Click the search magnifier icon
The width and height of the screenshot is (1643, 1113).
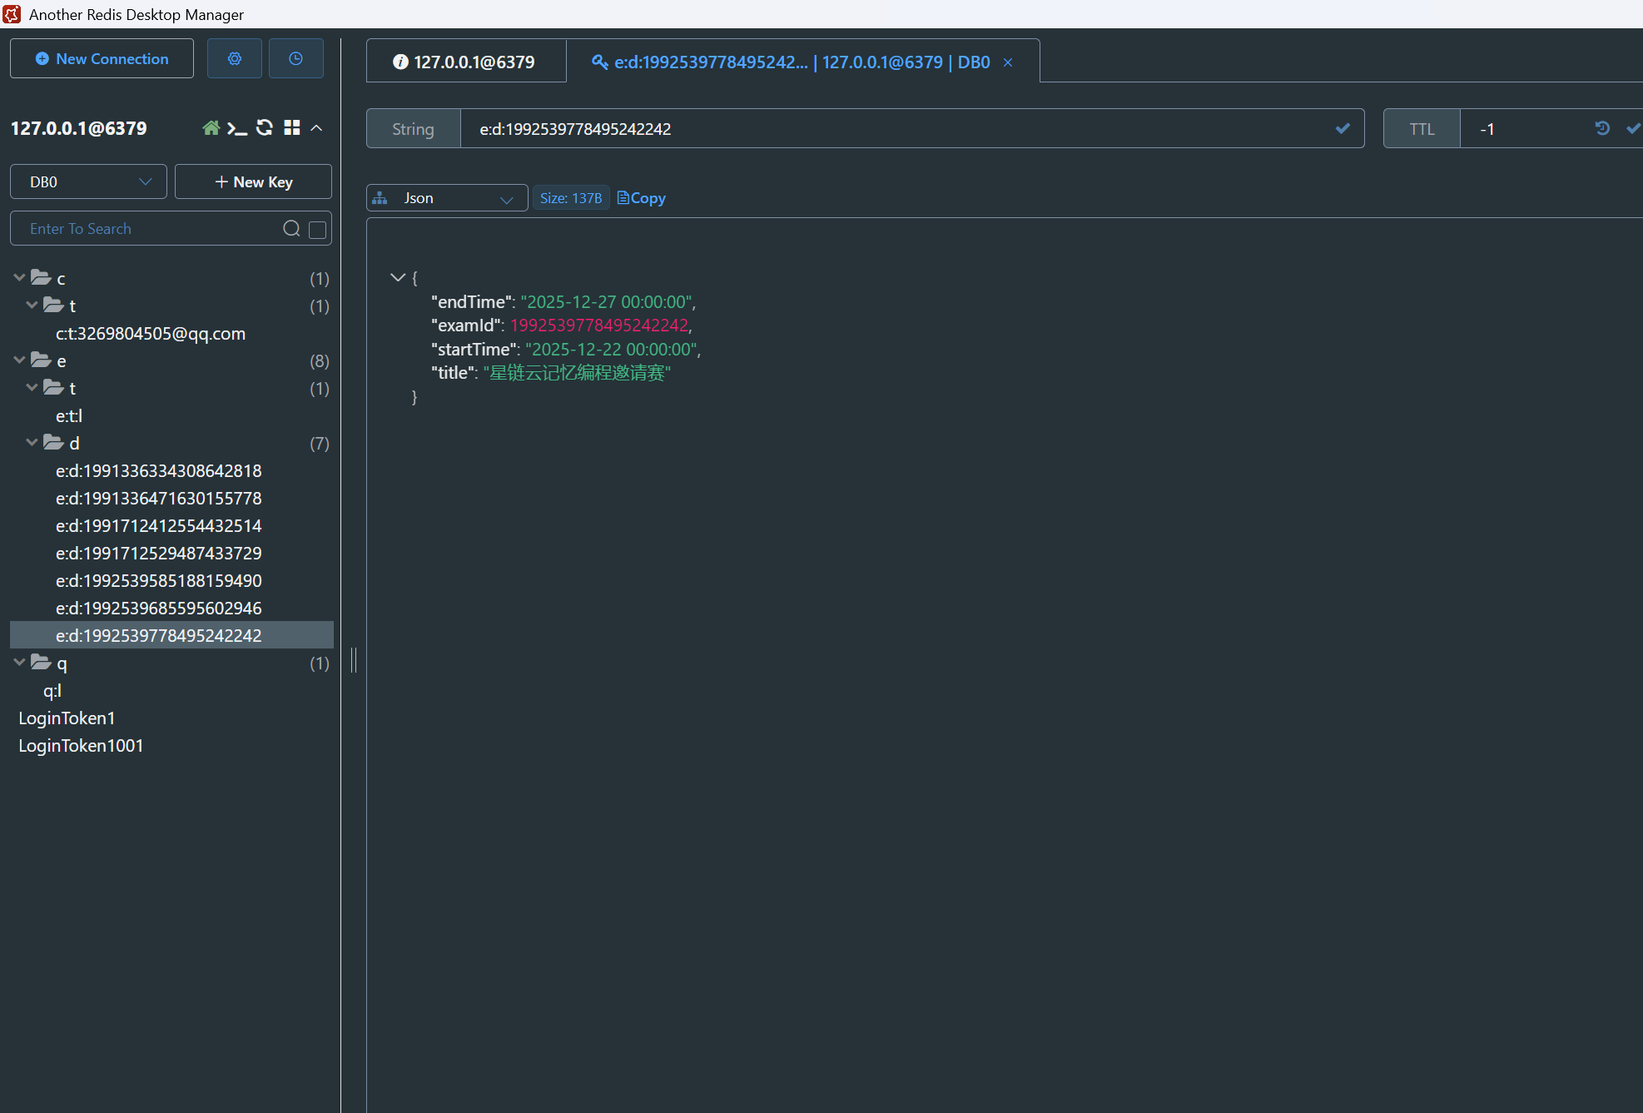tap(291, 229)
